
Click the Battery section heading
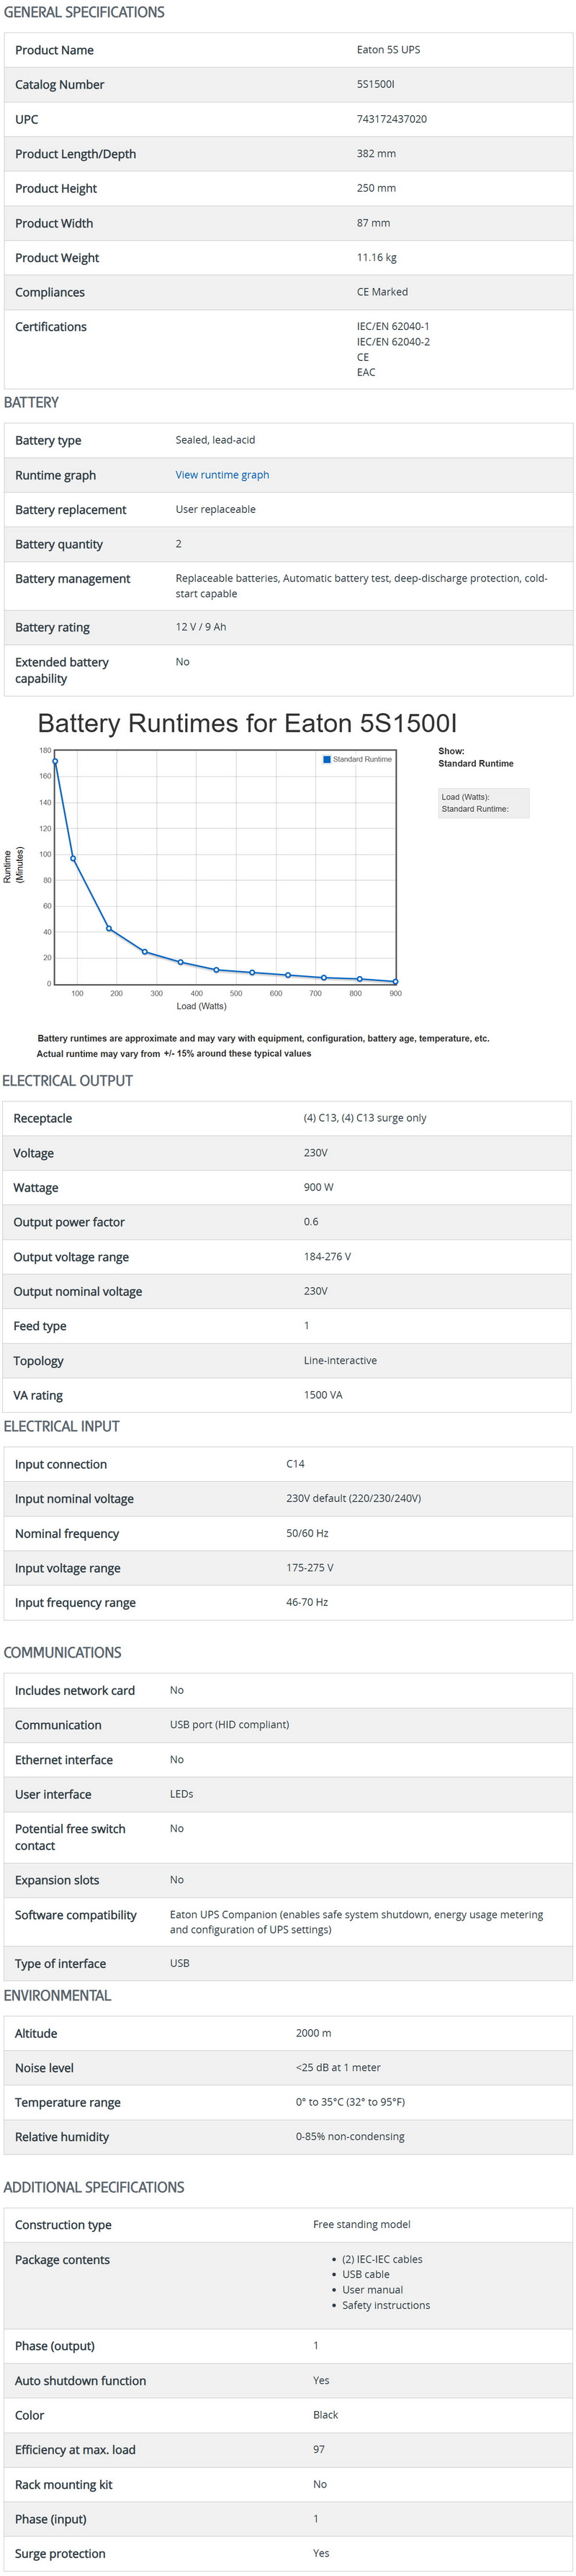(31, 402)
